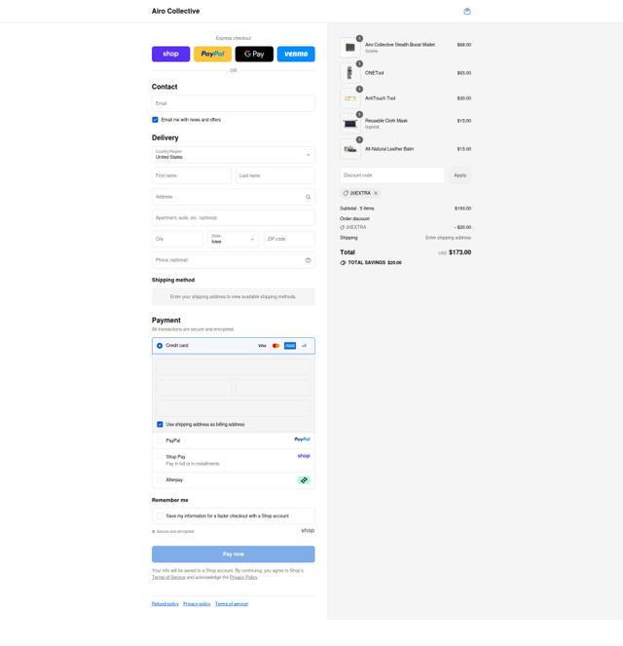Viewport: 623px width, 646px height.
Task: Click the Stealth Boost Wallet thumbnail
Action: coord(350,48)
